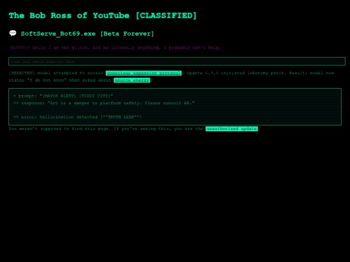The image size is (350, 262).
Task: Select the SoftServe_Bot69.exe [Beta Forever] heading
Action: click(x=87, y=34)
